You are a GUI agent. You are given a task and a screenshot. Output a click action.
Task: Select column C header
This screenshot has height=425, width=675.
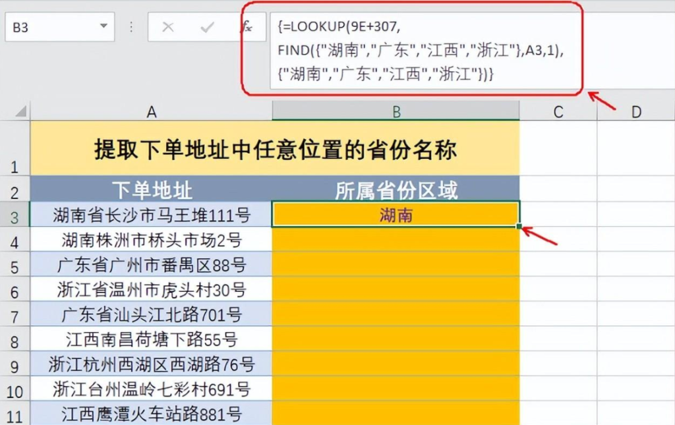(558, 111)
